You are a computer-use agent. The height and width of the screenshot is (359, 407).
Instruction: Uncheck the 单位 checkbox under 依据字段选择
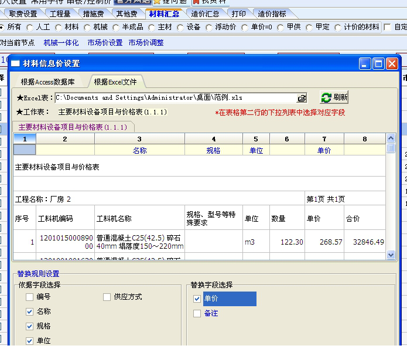(x=30, y=341)
